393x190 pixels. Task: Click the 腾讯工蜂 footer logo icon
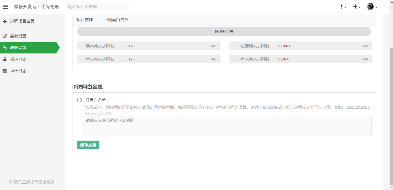(11, 182)
